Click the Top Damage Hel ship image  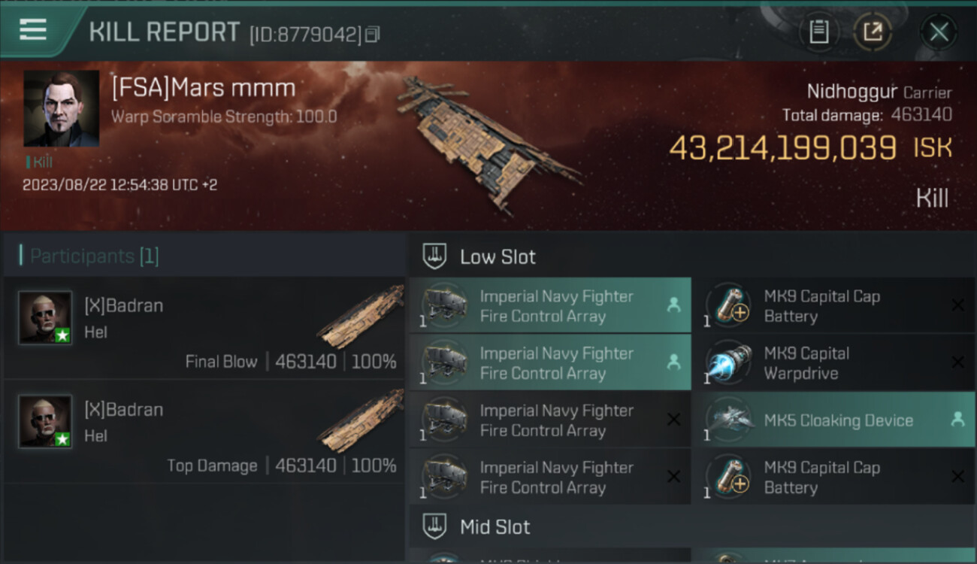point(362,423)
